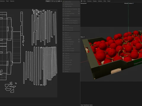Viewport: 142px width, 106px height.
Task: Open UV Rectangularize gear settings
Action: tap(79, 42)
